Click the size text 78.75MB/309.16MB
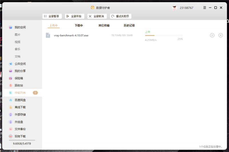The height and width of the screenshot is (152, 229). [x=122, y=35]
